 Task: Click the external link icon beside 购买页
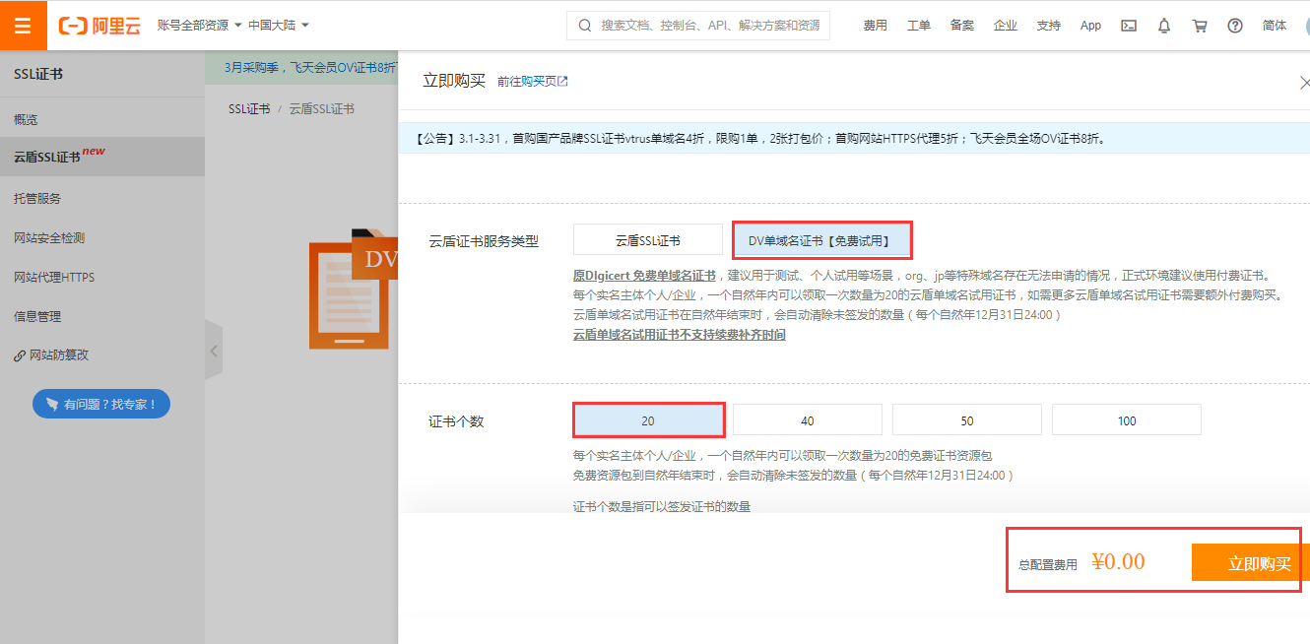point(563,82)
